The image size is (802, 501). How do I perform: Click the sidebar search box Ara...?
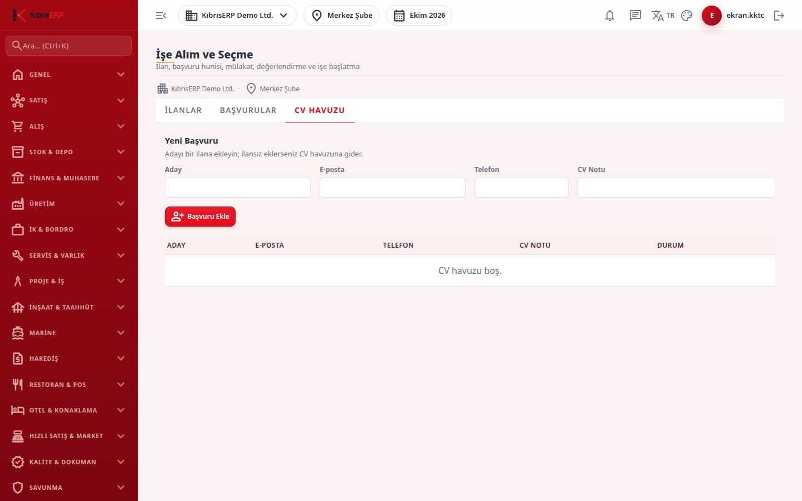click(x=69, y=46)
